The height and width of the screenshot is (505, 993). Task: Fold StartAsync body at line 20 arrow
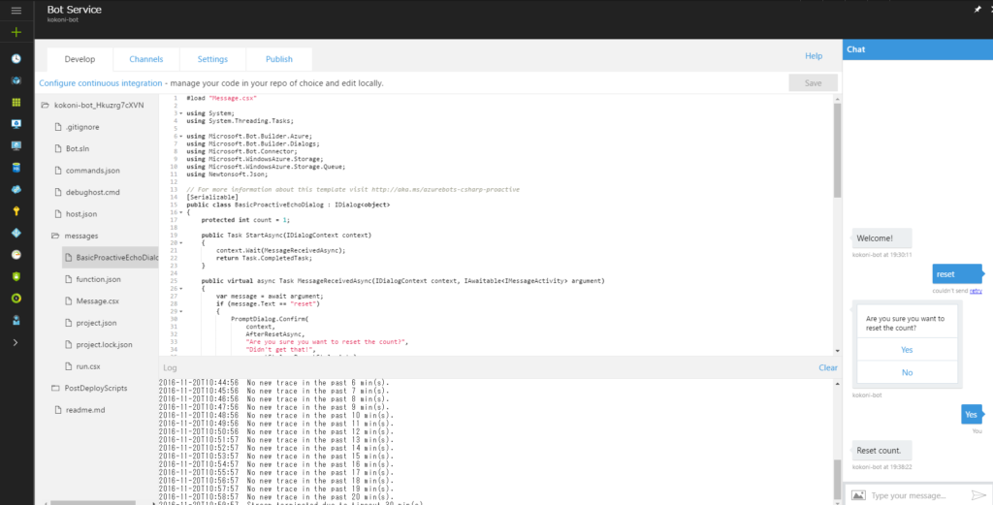pyautogui.click(x=181, y=243)
